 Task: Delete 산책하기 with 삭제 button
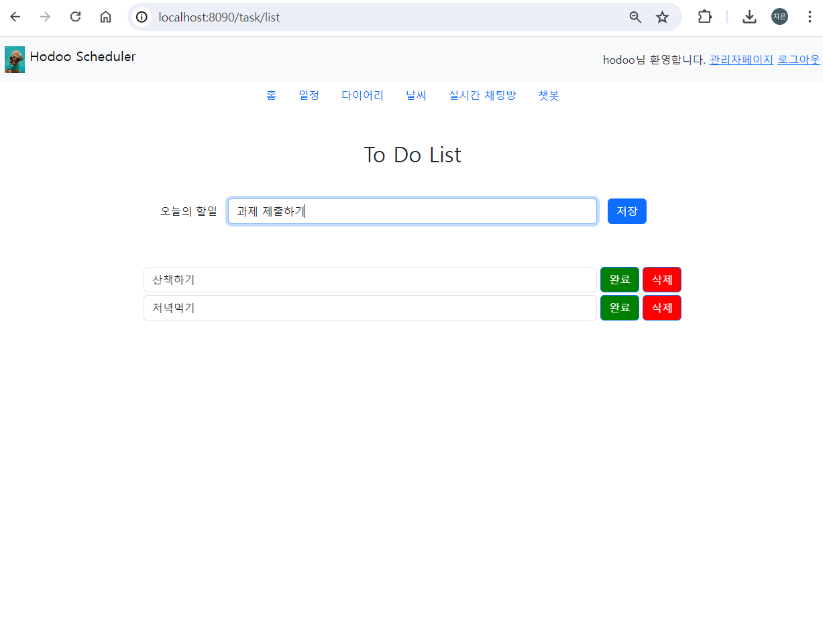pos(662,280)
